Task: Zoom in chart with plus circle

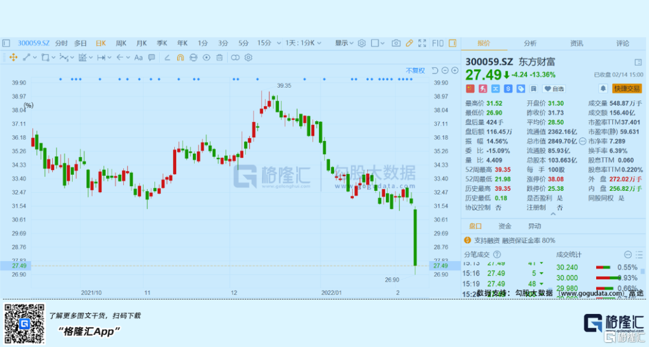Action: (x=455, y=71)
